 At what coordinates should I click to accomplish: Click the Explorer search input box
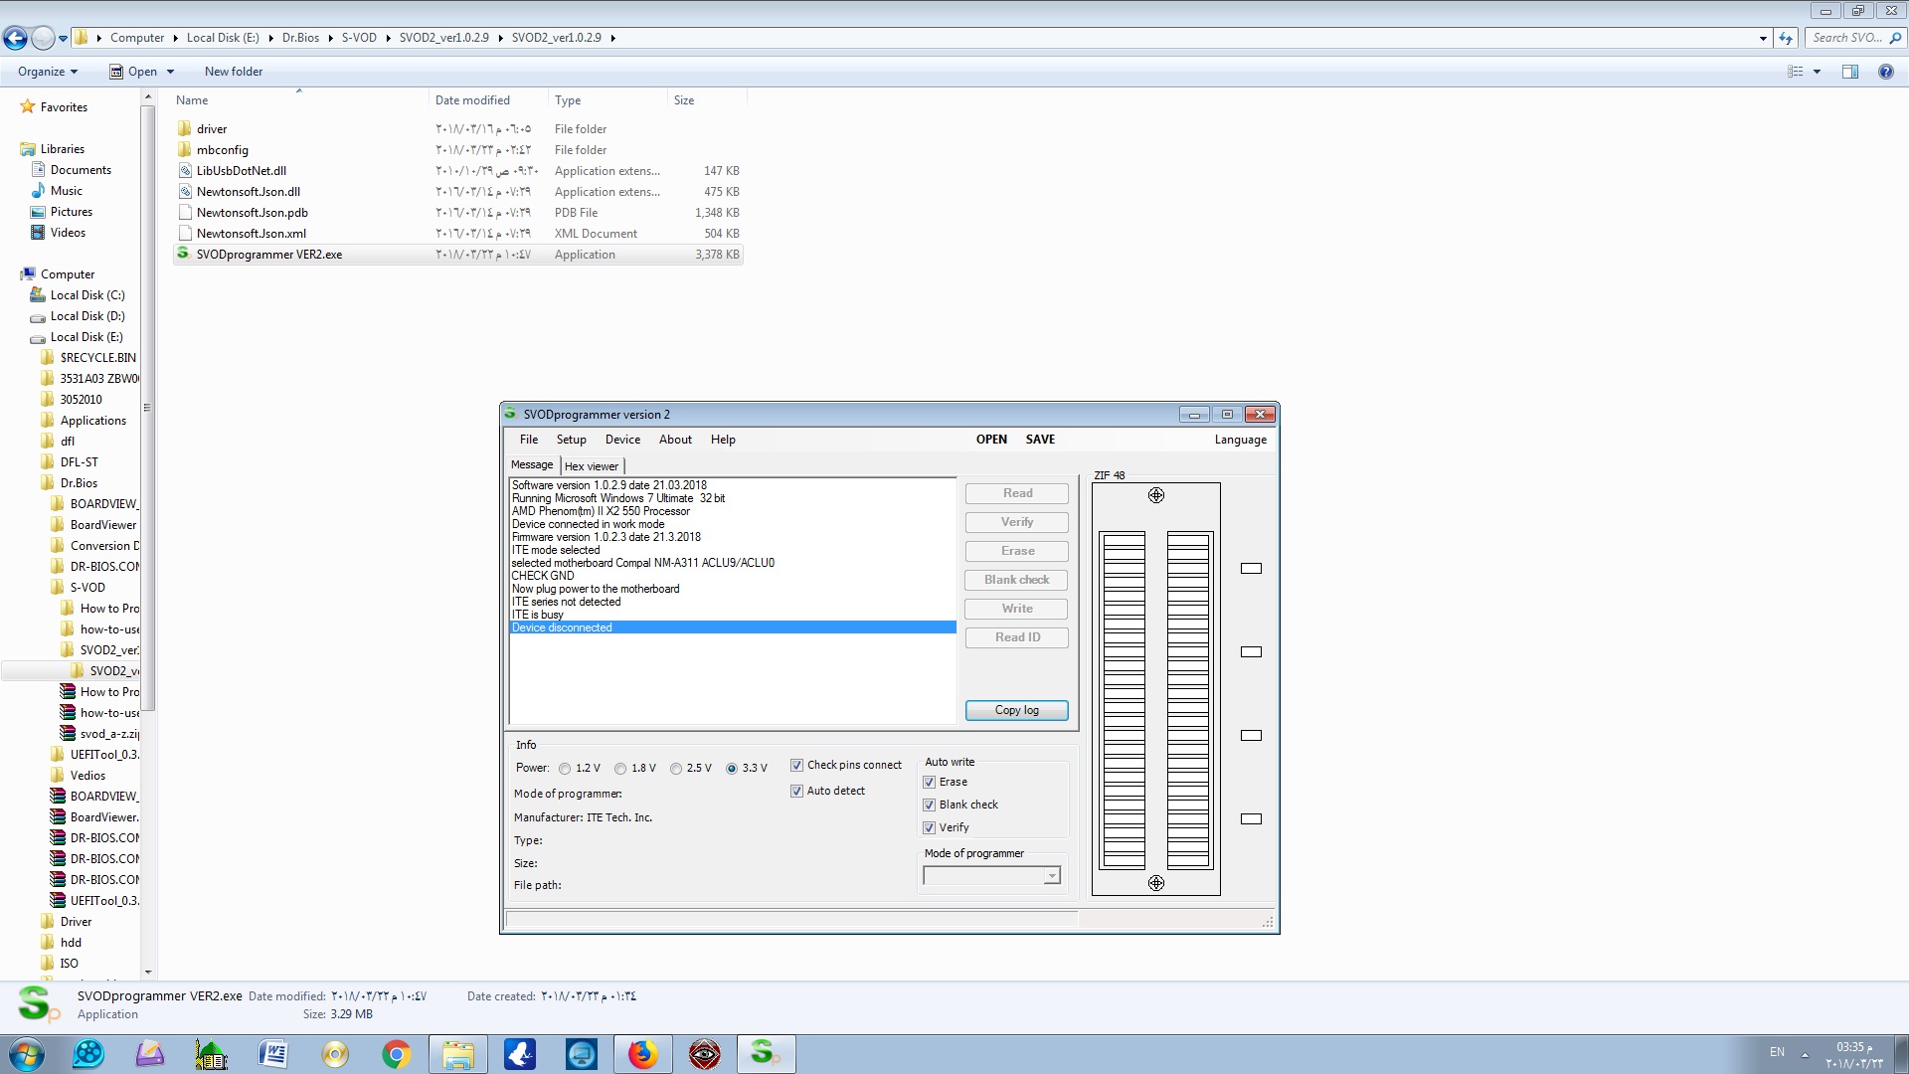[x=1846, y=38]
